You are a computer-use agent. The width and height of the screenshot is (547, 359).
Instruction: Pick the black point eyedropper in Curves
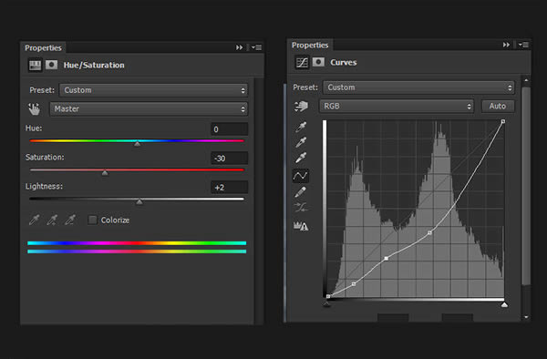[301, 127]
